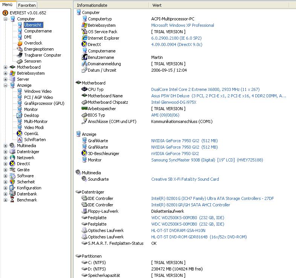Collapse the Anzeige tree node

6,85
